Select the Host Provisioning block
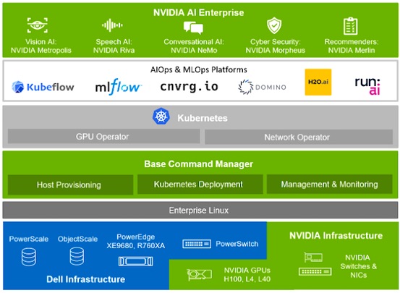The height and width of the screenshot is (293, 400). (x=70, y=184)
